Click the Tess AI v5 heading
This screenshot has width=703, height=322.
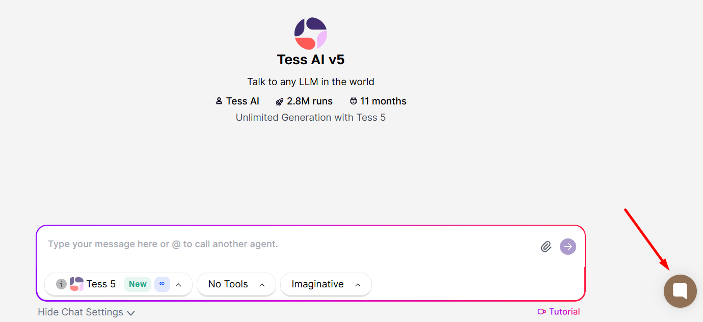[311, 60]
